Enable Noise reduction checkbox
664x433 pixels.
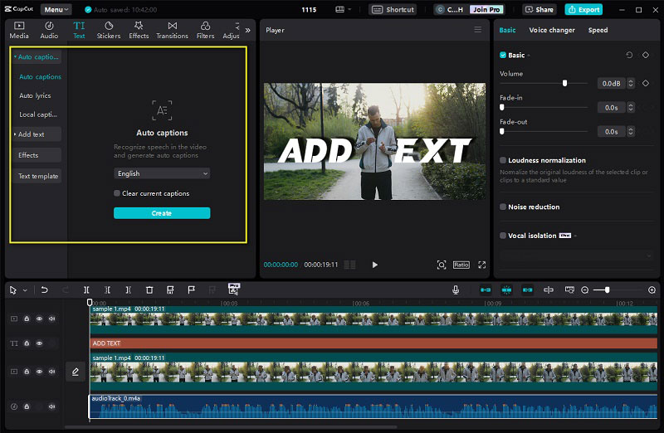pyautogui.click(x=503, y=207)
